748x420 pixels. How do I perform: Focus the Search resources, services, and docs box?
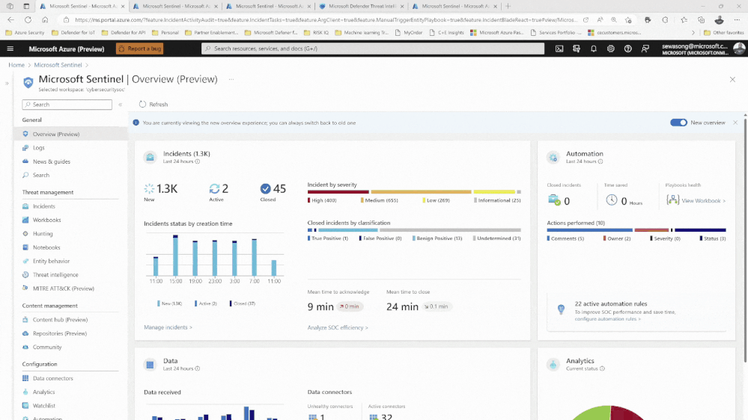coord(373,49)
